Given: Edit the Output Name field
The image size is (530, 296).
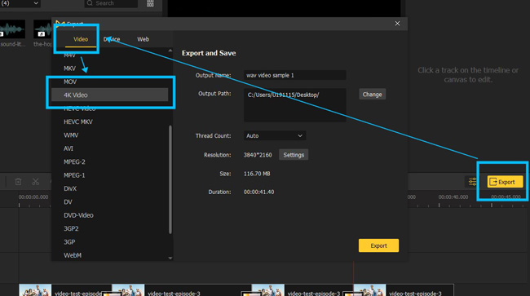Looking at the screenshot, I should point(294,75).
